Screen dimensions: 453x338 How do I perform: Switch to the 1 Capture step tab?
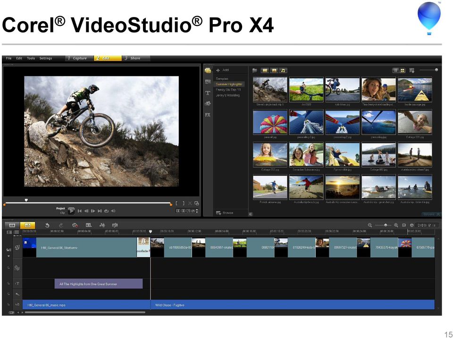coord(79,58)
